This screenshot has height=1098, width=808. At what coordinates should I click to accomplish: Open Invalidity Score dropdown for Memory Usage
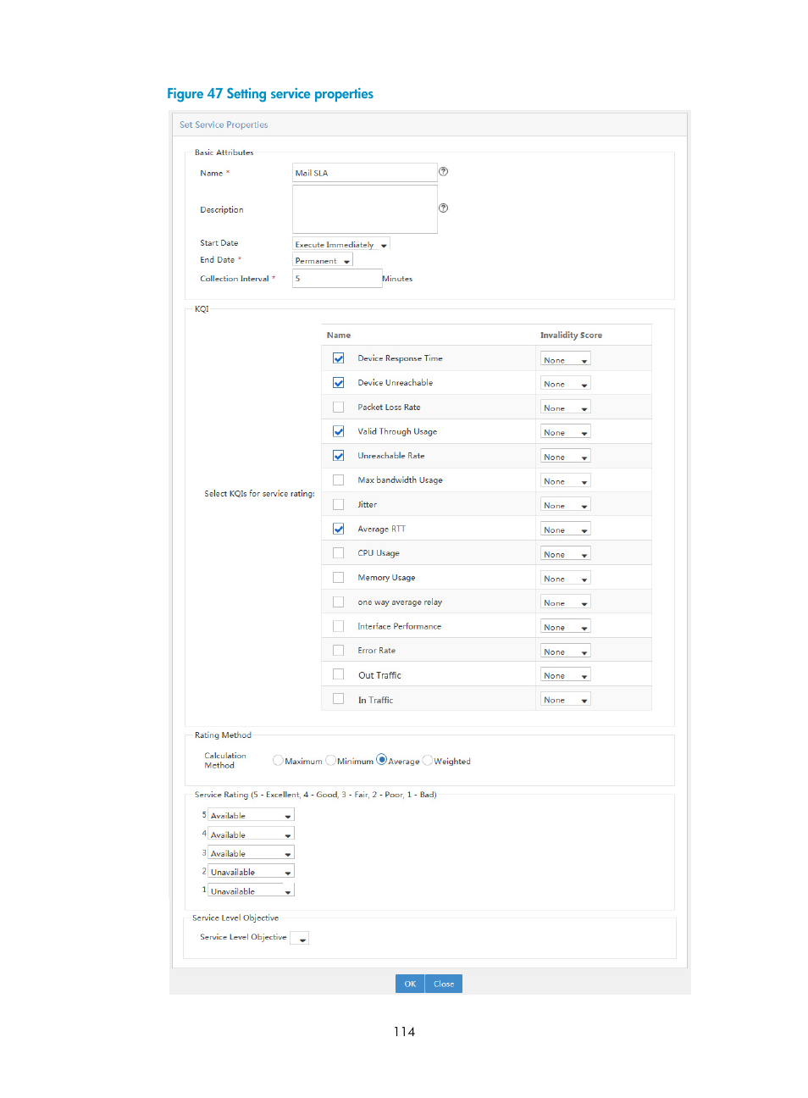coord(566,579)
